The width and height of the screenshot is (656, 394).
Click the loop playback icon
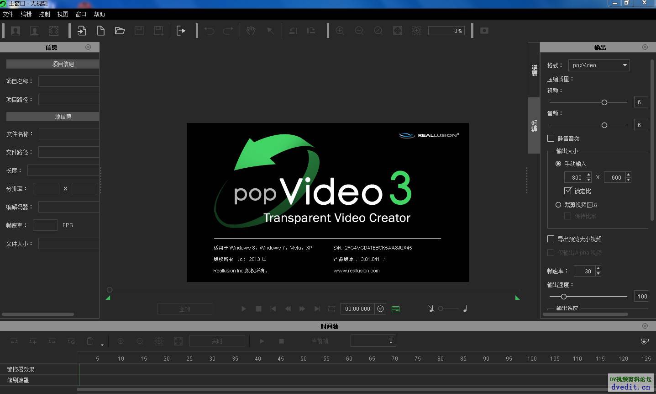332,309
